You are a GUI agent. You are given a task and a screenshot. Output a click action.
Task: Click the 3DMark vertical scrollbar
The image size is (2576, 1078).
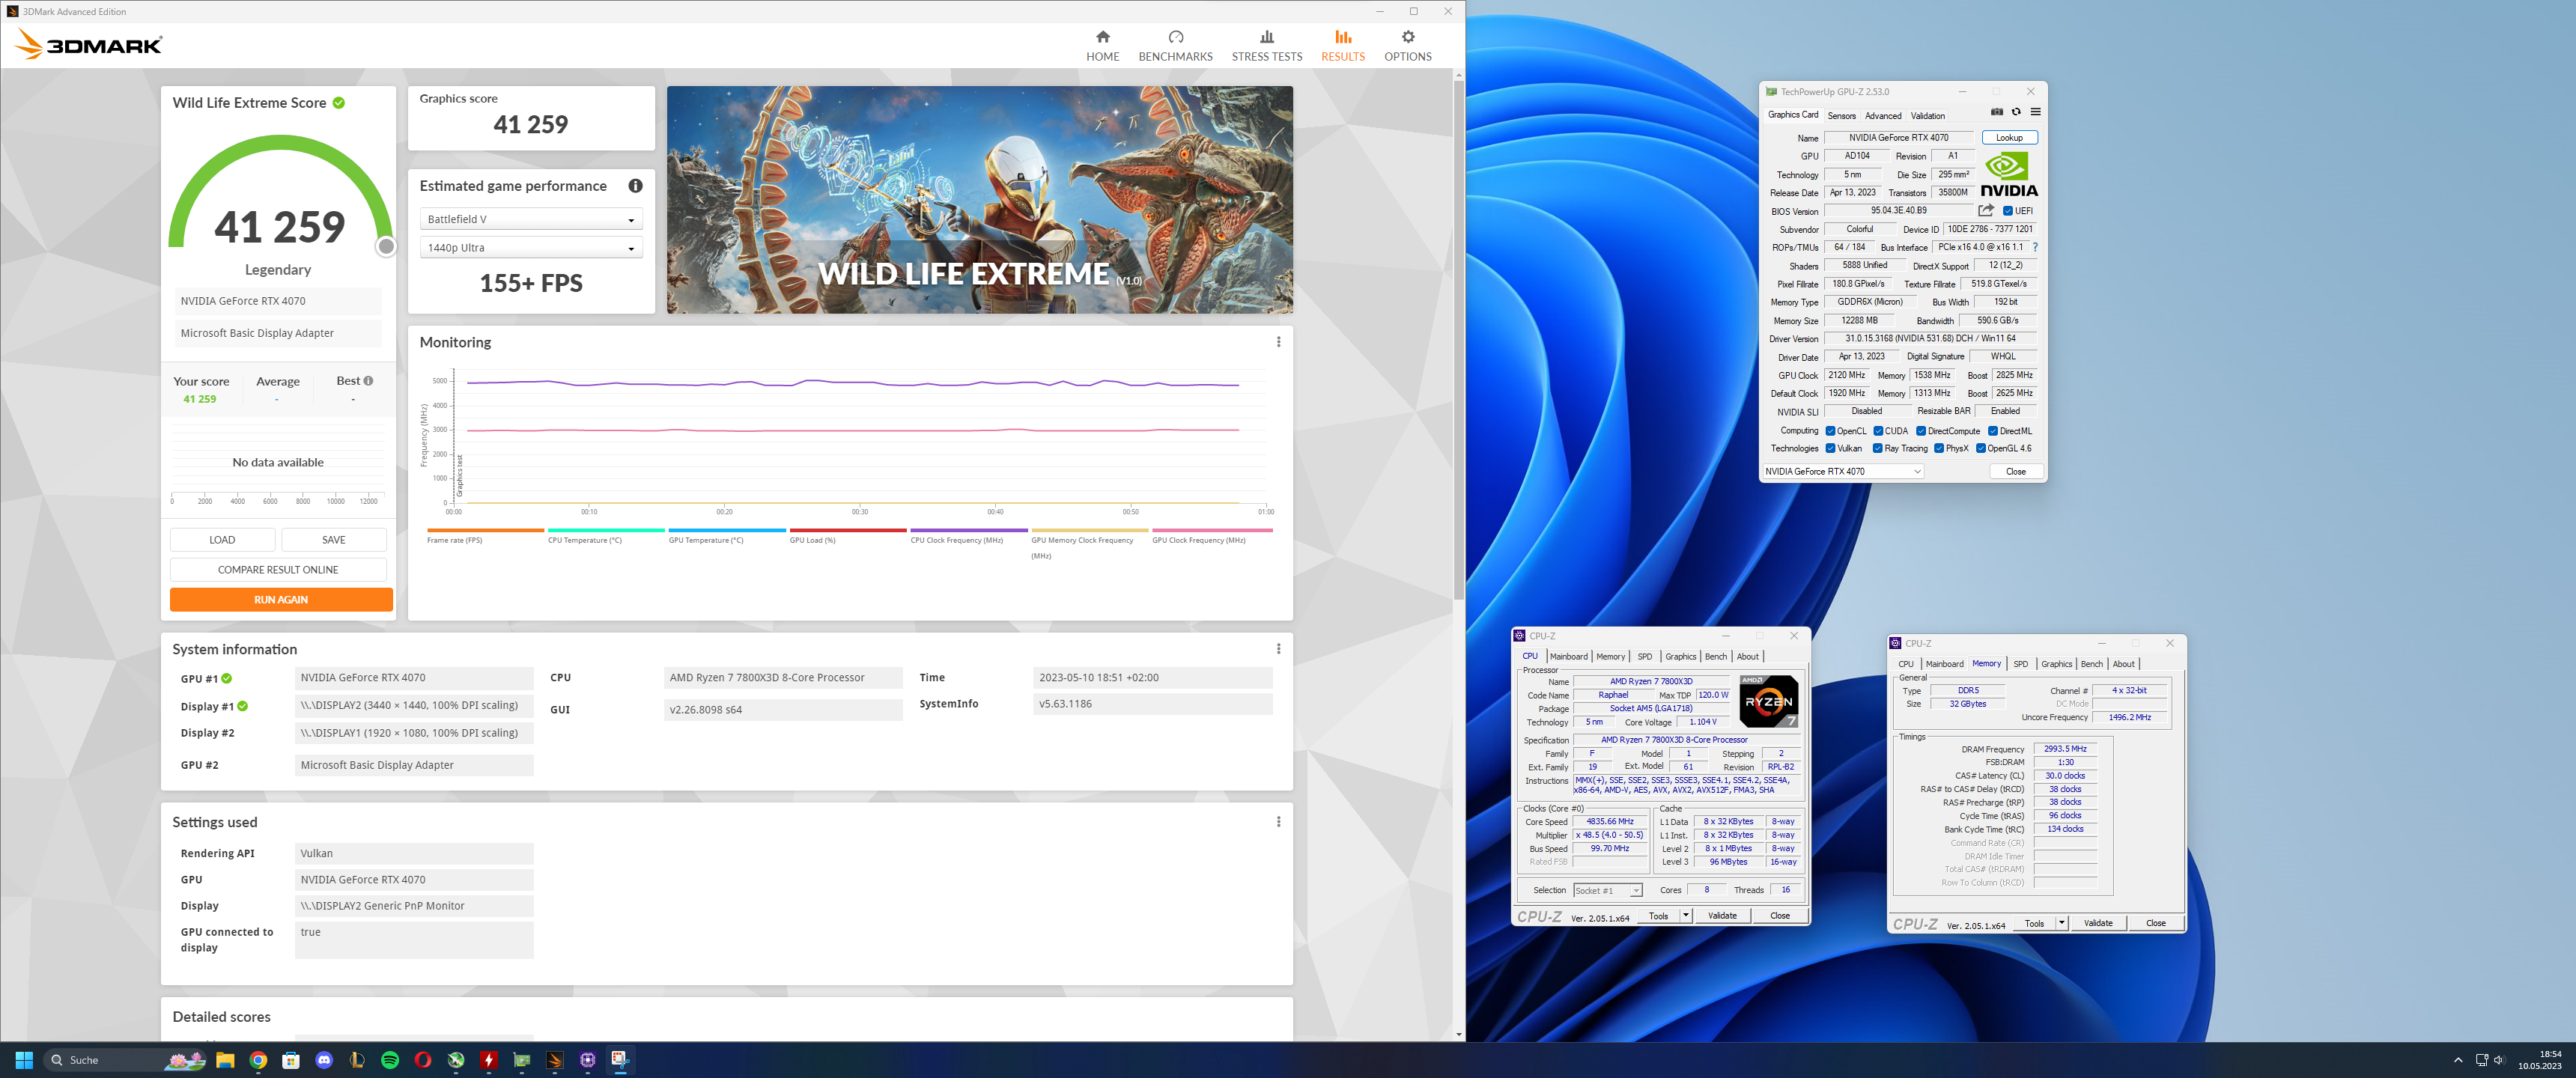1459,340
